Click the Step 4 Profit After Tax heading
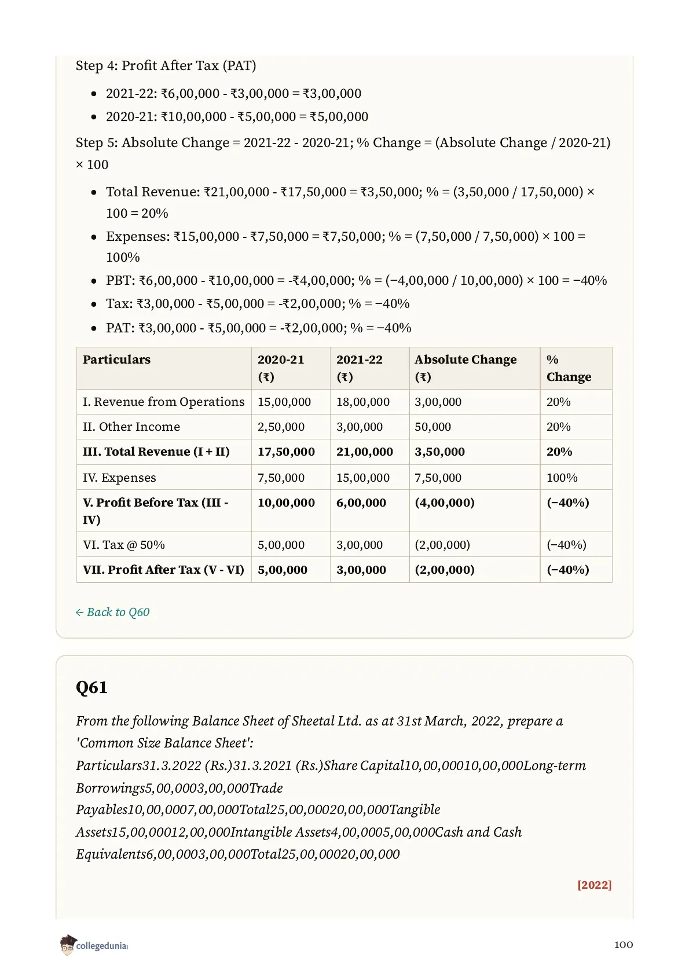Screen dimensions: 689x975 tap(166, 65)
